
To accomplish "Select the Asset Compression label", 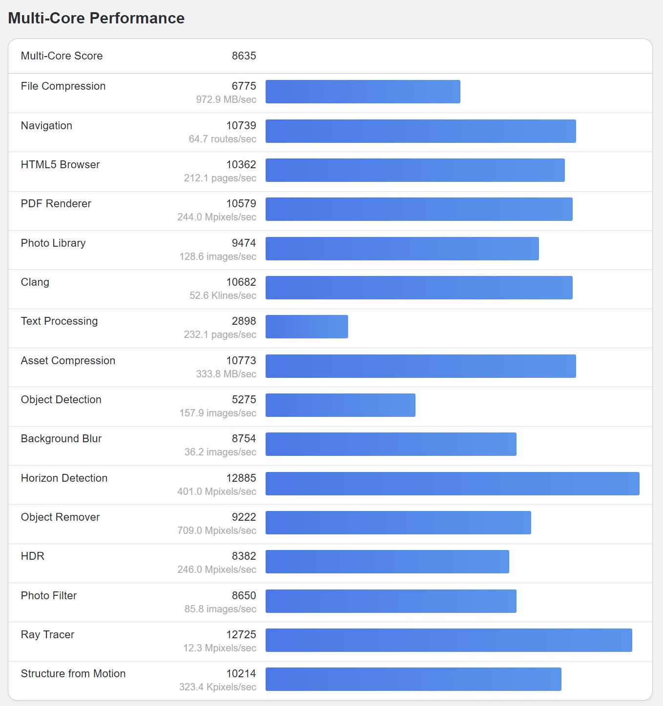I will [x=68, y=361].
